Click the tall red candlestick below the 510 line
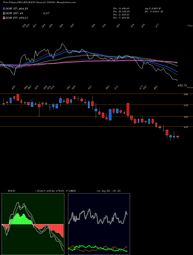 tap(128, 109)
